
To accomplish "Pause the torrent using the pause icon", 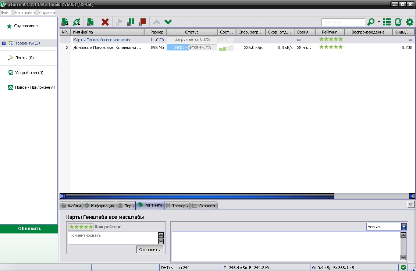I will pos(131,22).
